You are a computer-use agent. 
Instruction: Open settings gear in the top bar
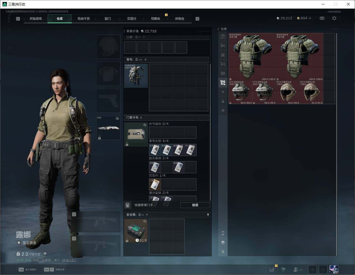[x=334, y=18]
